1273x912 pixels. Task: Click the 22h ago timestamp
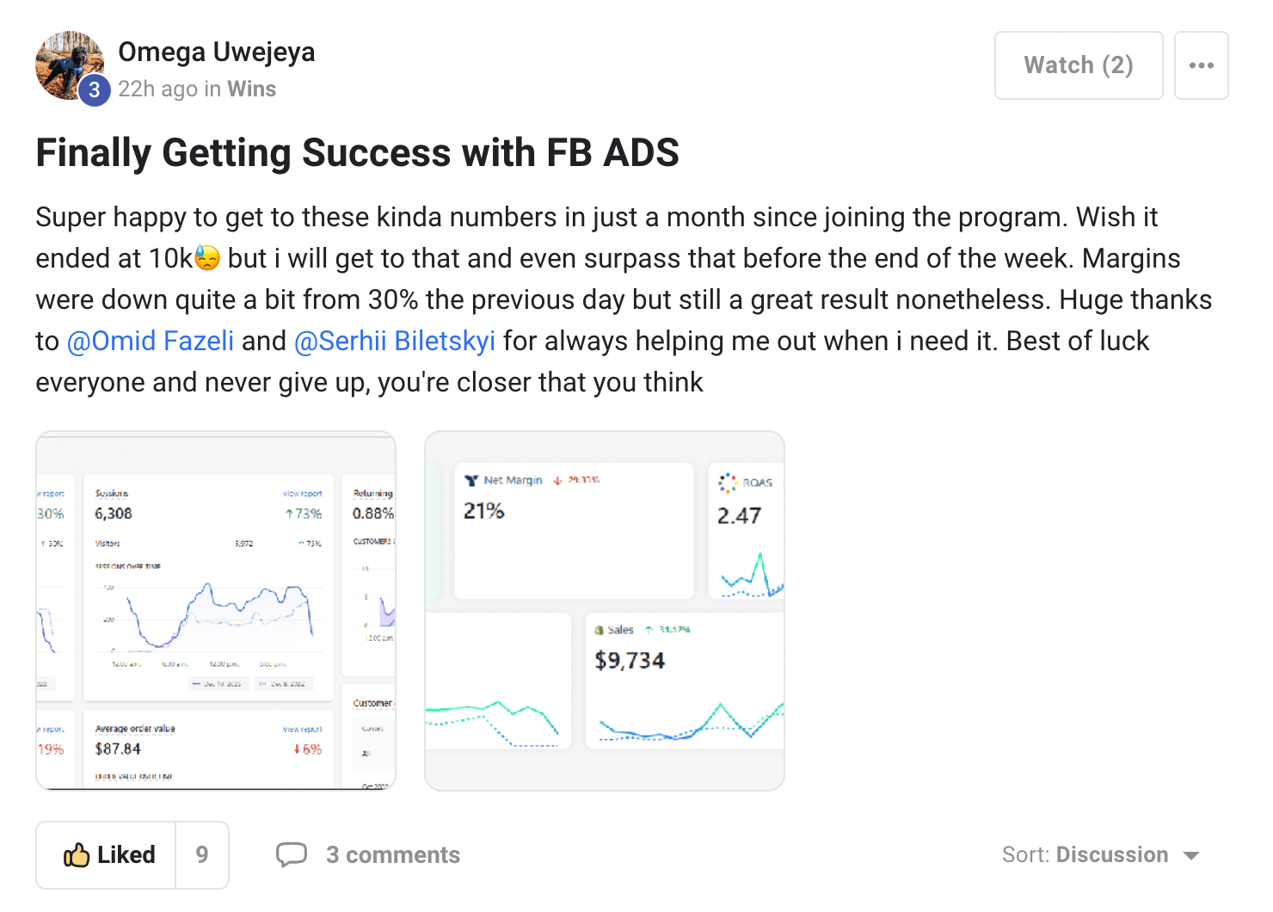(158, 89)
